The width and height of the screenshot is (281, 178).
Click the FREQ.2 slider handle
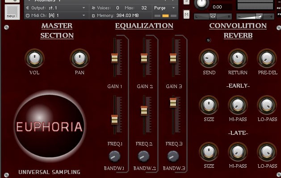pyautogui.click(x=144, y=110)
